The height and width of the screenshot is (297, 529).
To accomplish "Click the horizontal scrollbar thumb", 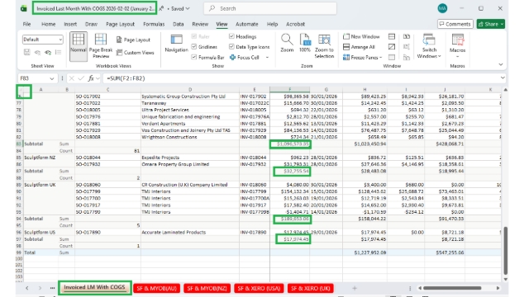I will pos(452,288).
